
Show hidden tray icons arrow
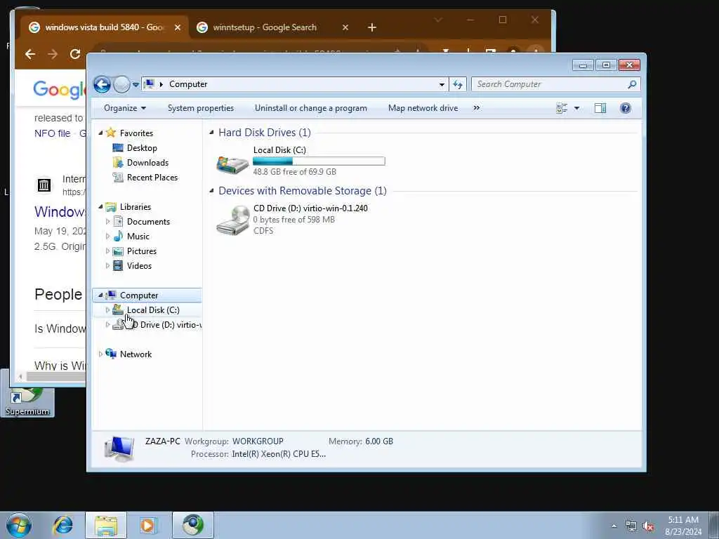coord(614,526)
